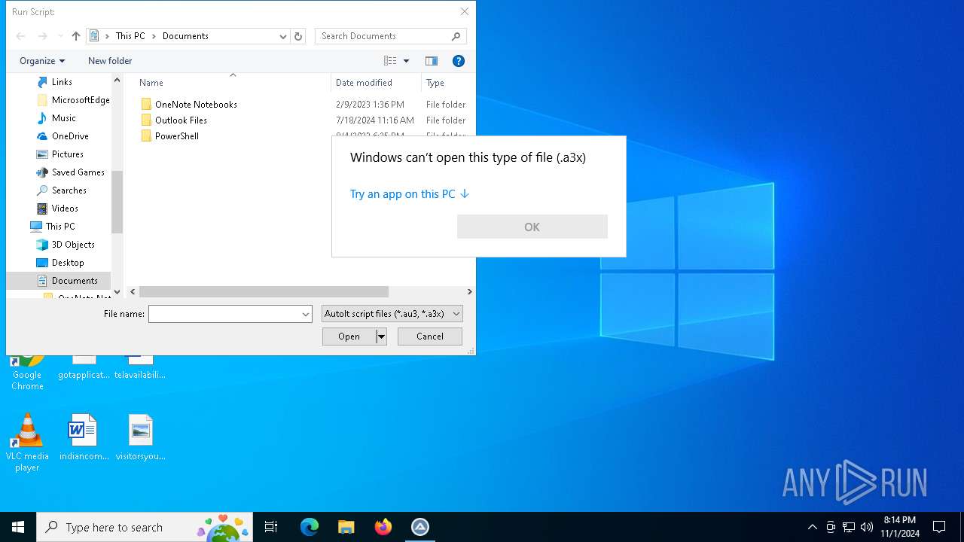The image size is (964, 542).
Task: Go back using the Back arrow
Action: tap(21, 36)
